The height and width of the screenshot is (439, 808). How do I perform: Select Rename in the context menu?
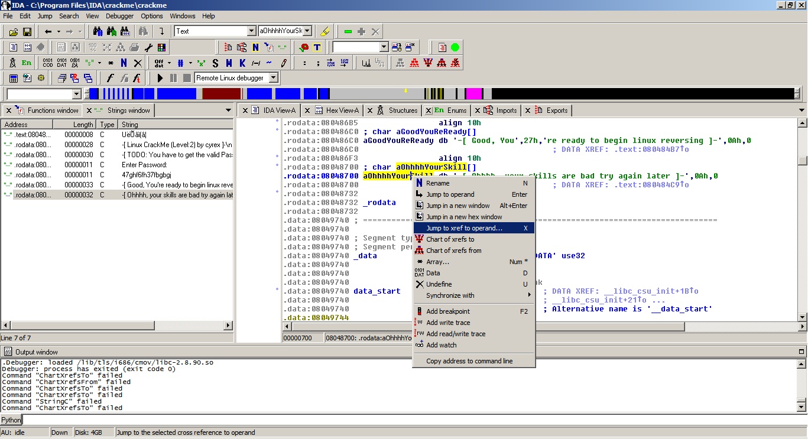[x=474, y=183]
